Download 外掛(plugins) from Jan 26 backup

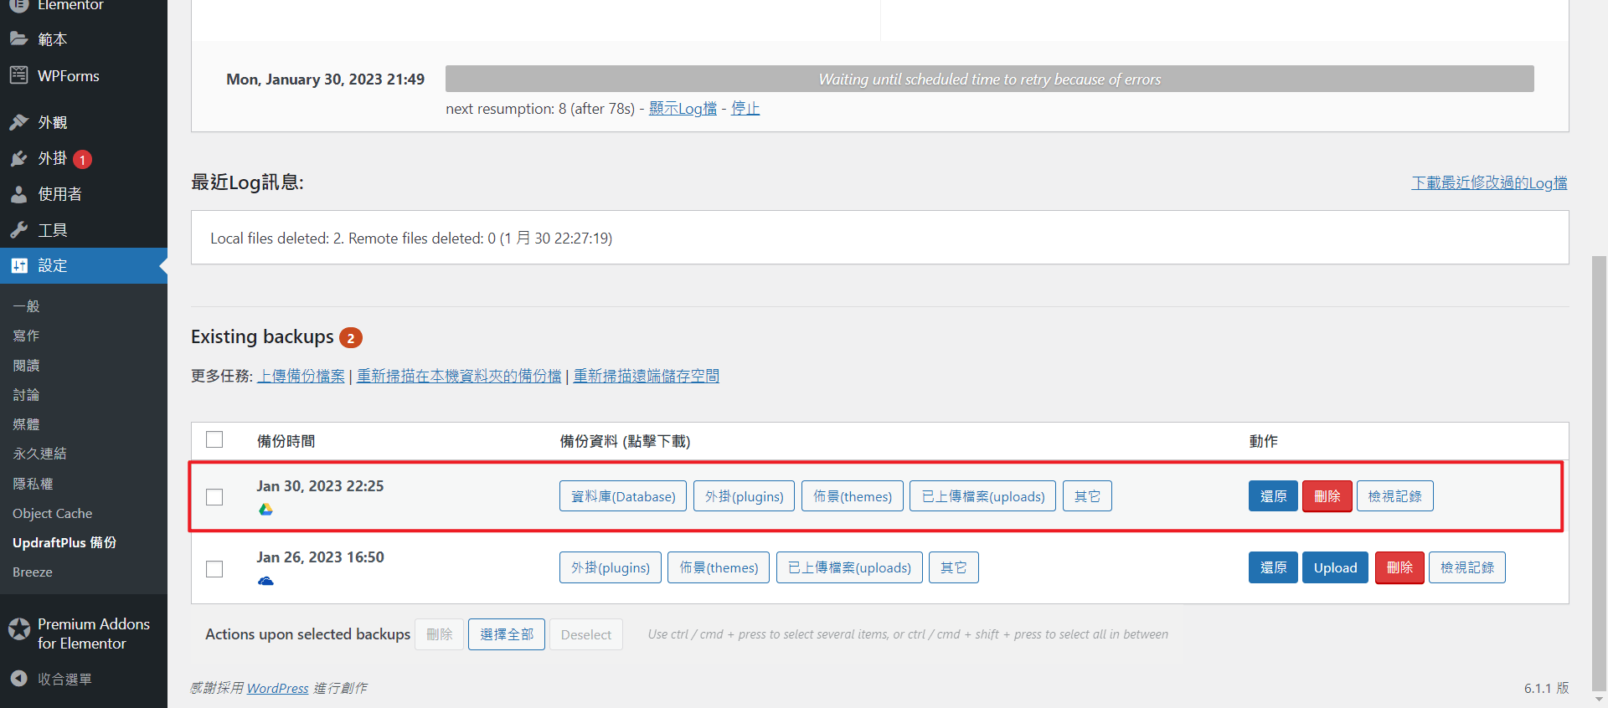pyautogui.click(x=611, y=567)
